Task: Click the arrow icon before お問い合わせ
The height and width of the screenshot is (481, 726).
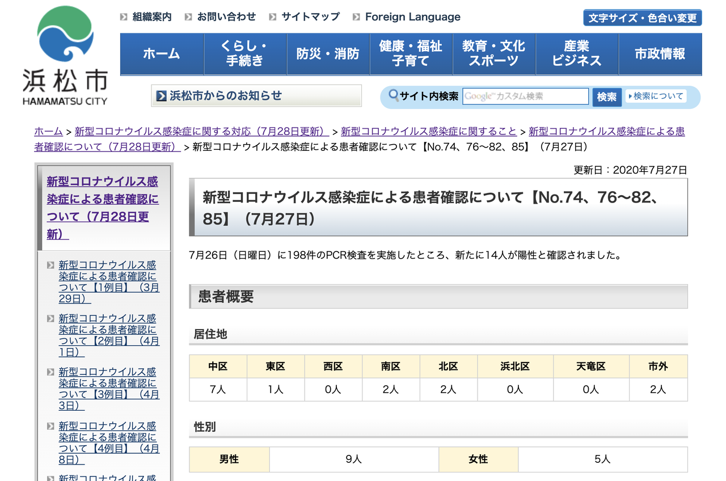Action: point(188,17)
